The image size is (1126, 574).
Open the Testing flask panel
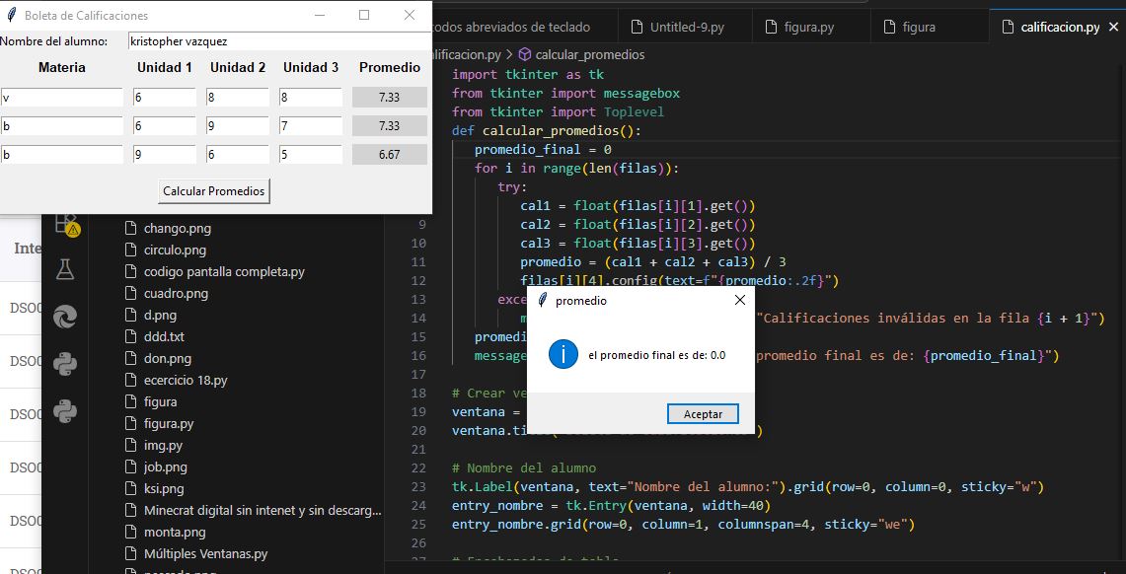pos(65,268)
